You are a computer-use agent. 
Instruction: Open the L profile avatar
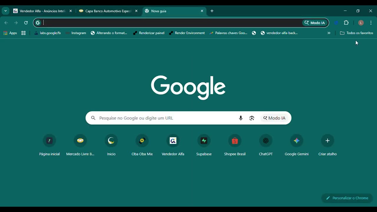coord(361,23)
